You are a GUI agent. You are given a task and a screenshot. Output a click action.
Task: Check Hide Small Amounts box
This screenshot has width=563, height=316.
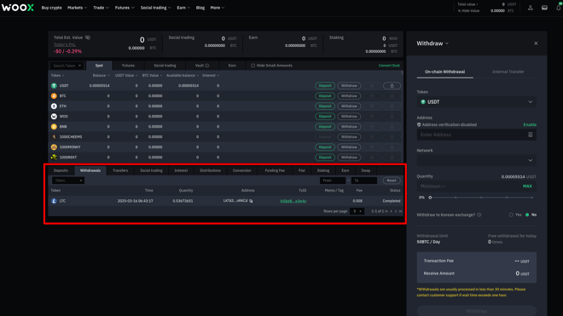(252, 66)
